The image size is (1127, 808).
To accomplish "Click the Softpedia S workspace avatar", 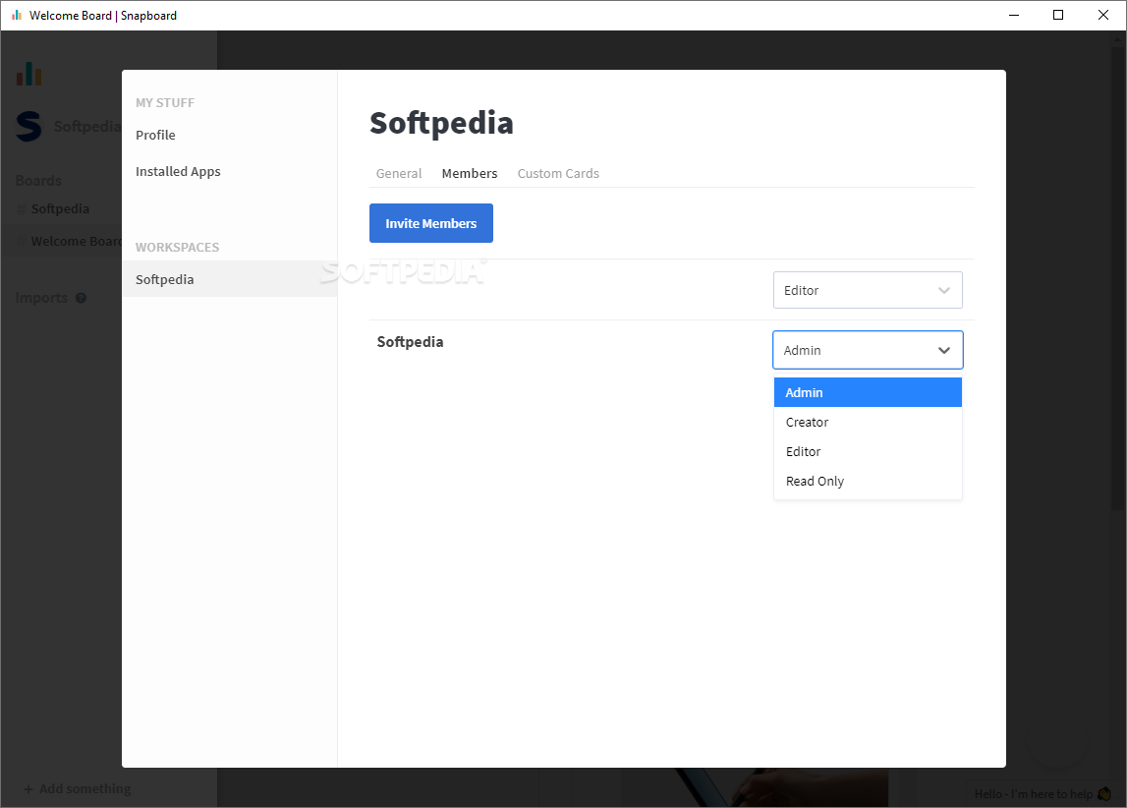I will click(28, 127).
